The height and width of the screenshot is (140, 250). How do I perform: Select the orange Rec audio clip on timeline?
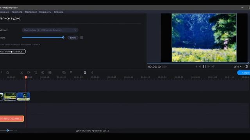point(12,119)
